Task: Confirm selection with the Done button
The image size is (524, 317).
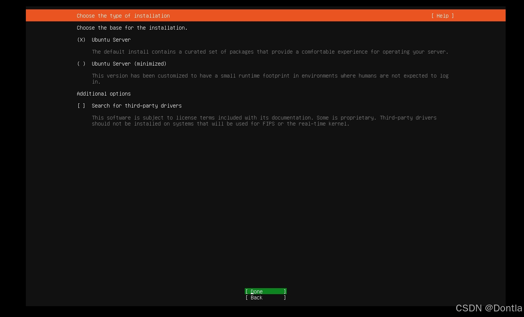Action: click(266, 292)
